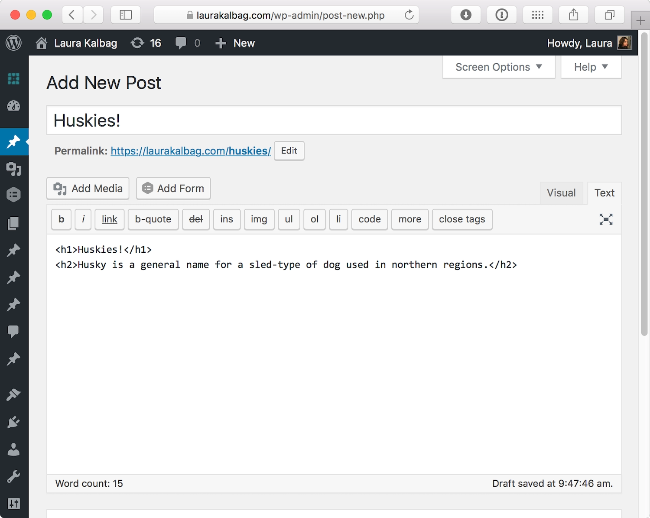Screen dimensions: 650x518
Task: Click inside the post title field
Action: [x=303, y=120]
